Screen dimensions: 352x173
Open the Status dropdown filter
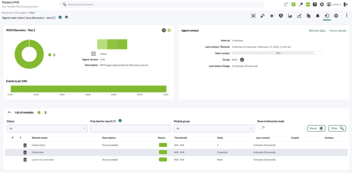pyautogui.click(x=47, y=129)
